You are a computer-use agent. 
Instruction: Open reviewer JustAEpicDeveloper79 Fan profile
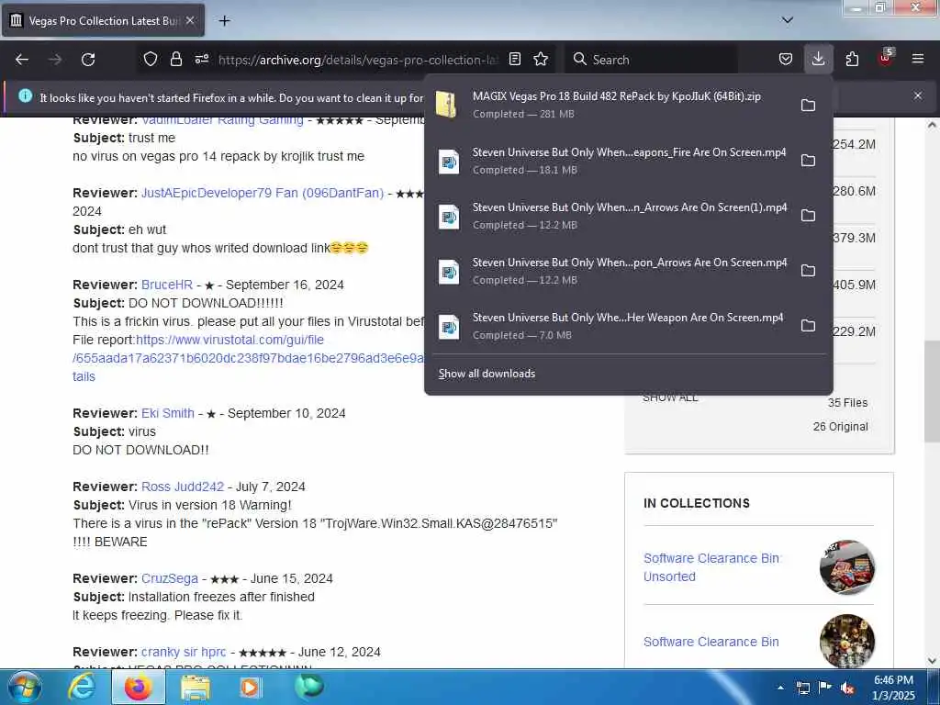tap(262, 193)
